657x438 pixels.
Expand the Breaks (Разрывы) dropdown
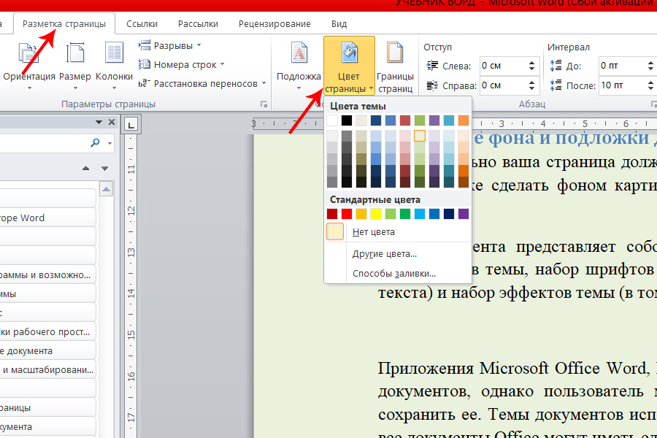point(172,46)
